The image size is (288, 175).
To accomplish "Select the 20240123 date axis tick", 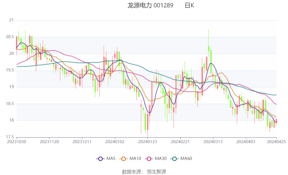I will pos(148,142).
